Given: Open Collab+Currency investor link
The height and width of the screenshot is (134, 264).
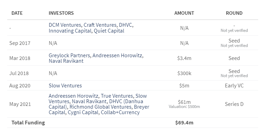Looking at the screenshot, I should 120,112.
